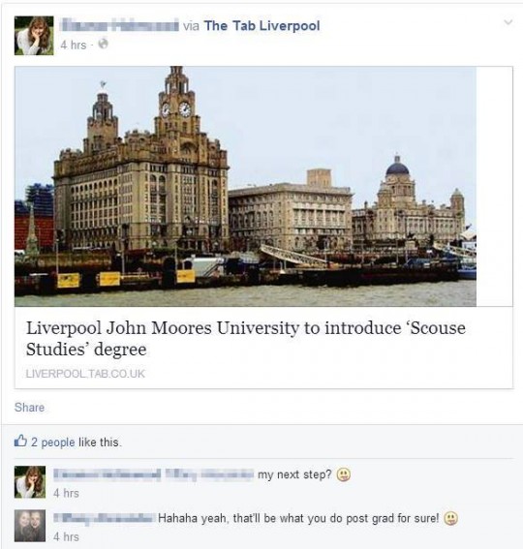Screen dimensions: 523x549
Task: Click the thumbs-up like icon
Action: point(20,441)
